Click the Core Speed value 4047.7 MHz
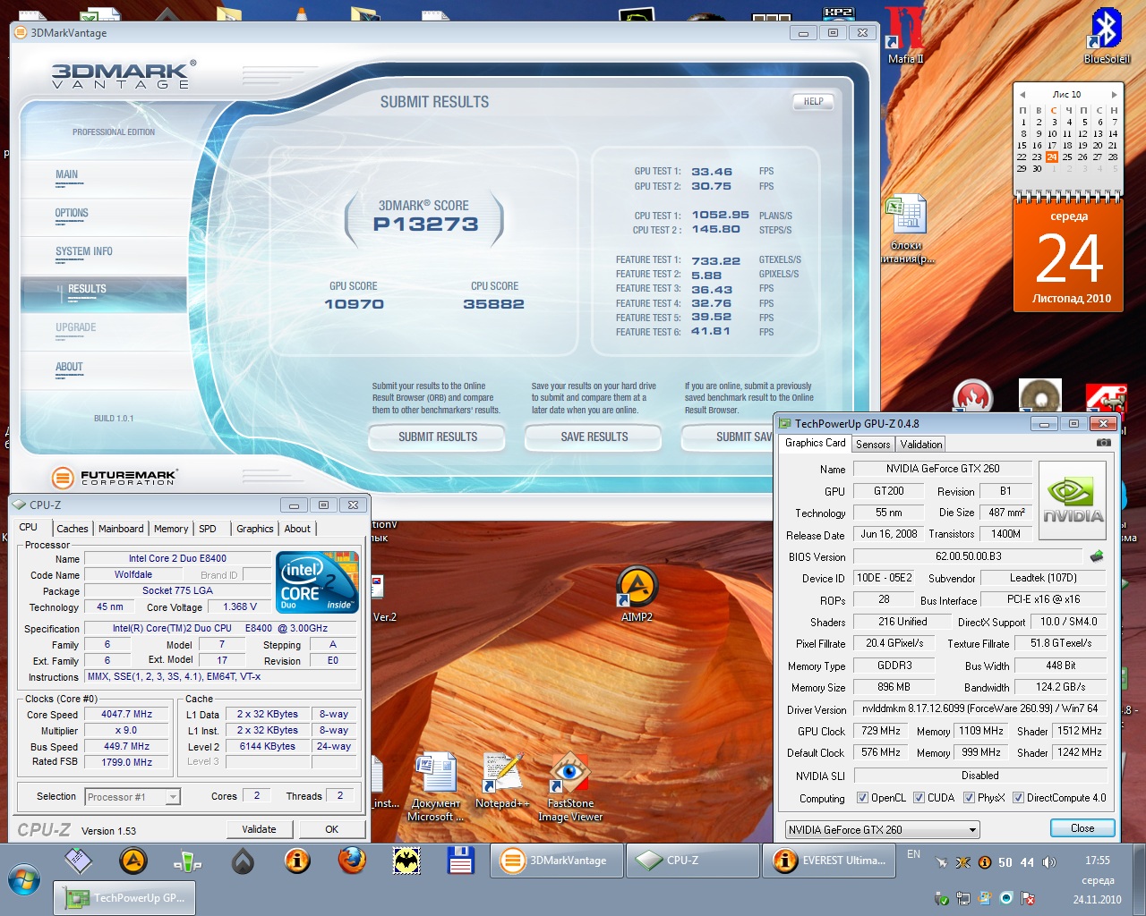The height and width of the screenshot is (916, 1146). click(x=127, y=715)
